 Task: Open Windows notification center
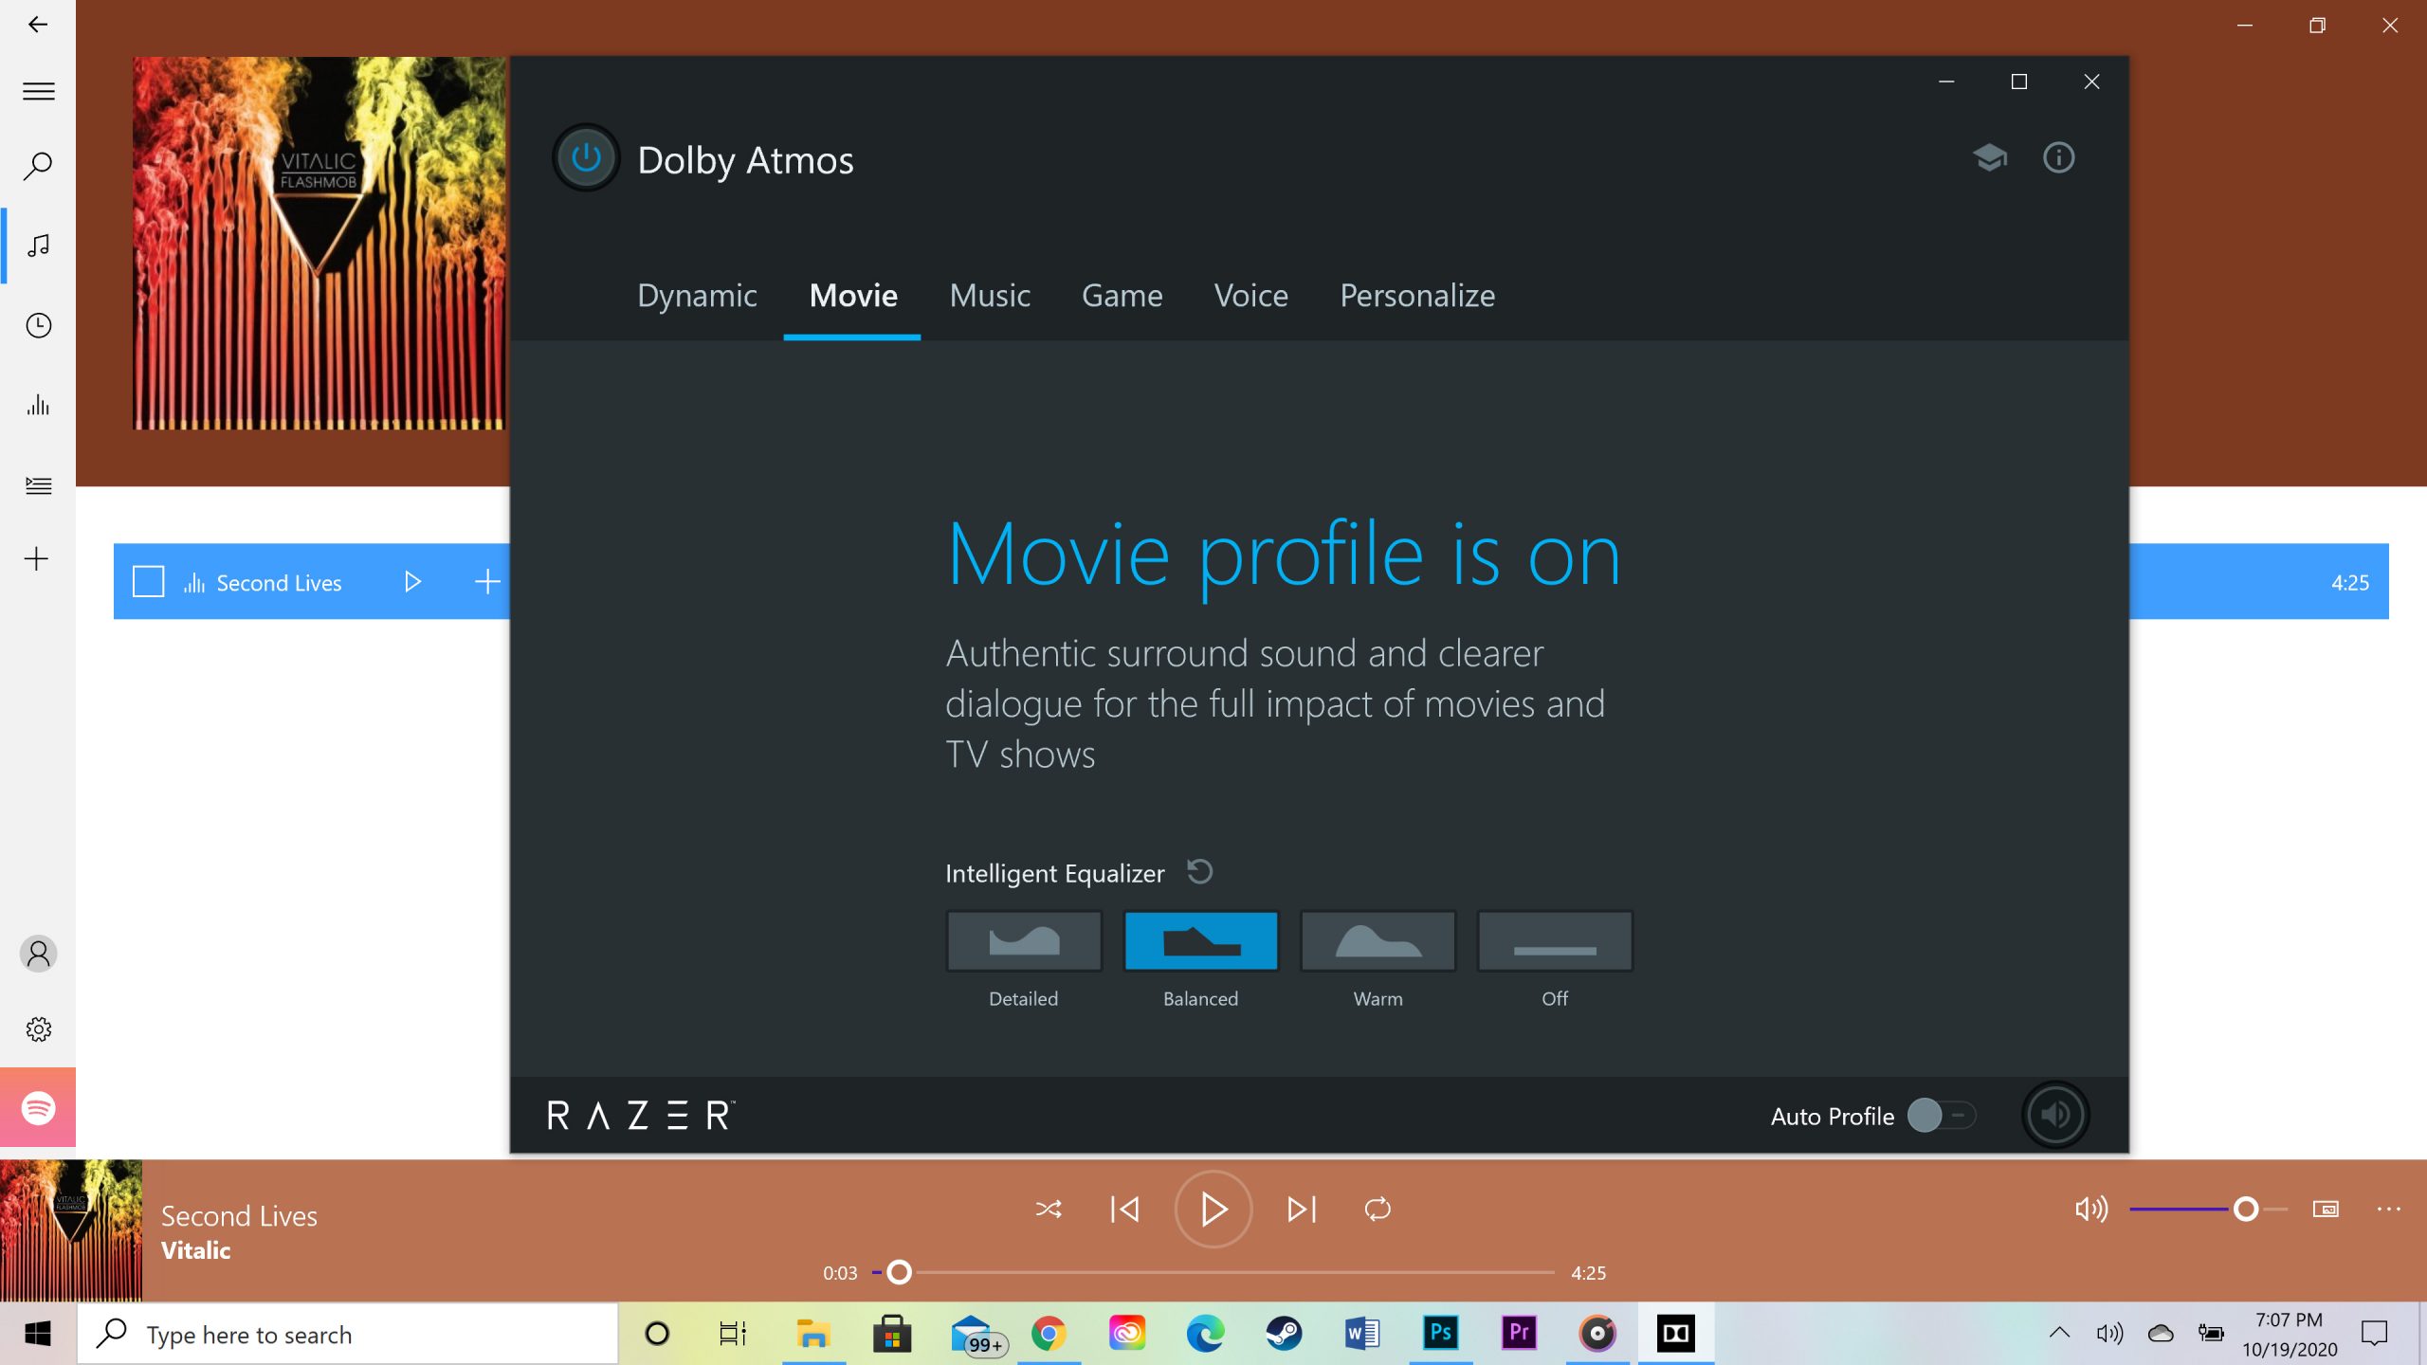2374,1334
